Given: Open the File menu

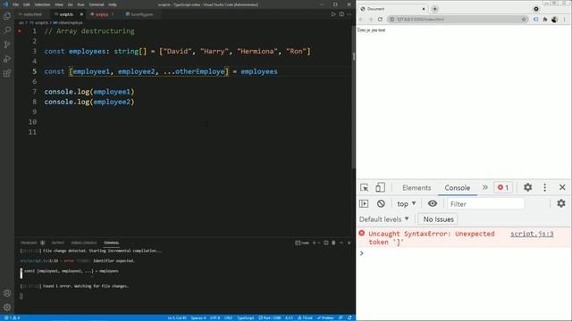Looking at the screenshot, I should point(15,4).
